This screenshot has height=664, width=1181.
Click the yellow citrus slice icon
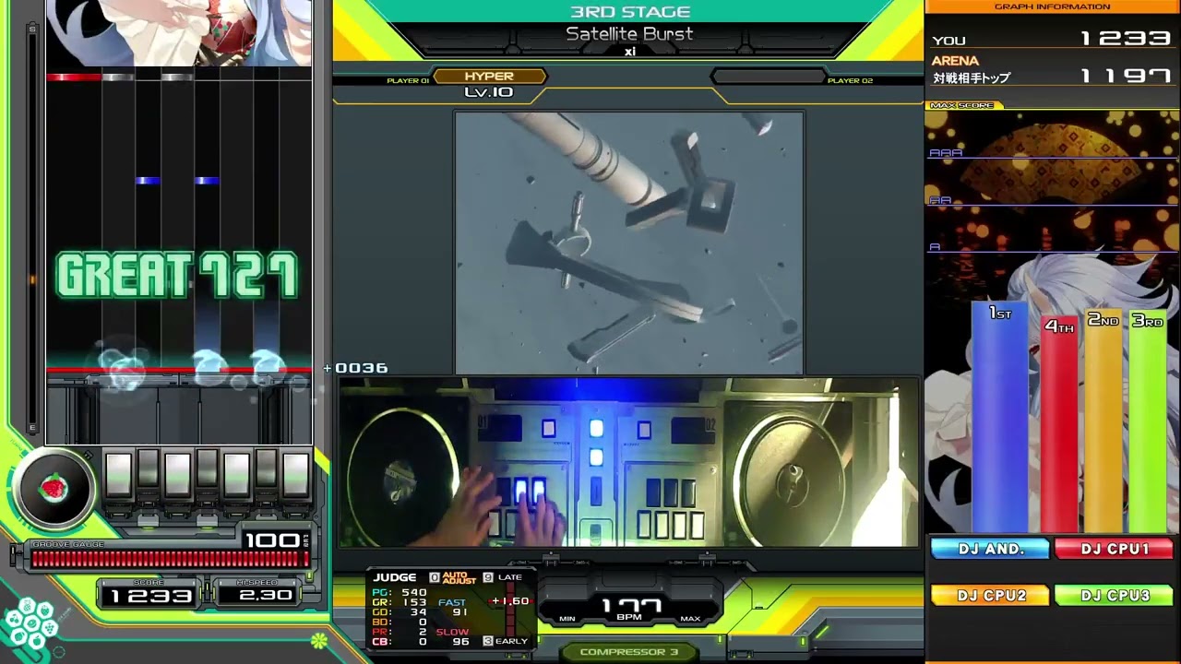click(x=318, y=639)
